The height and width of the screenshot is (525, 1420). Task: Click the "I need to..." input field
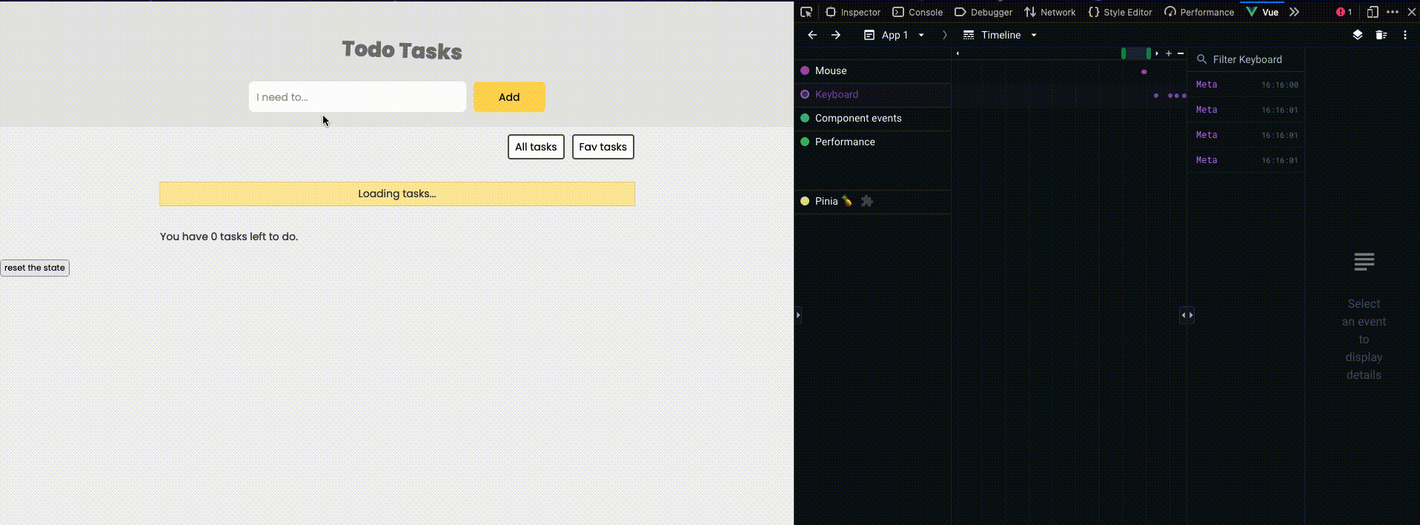[357, 97]
